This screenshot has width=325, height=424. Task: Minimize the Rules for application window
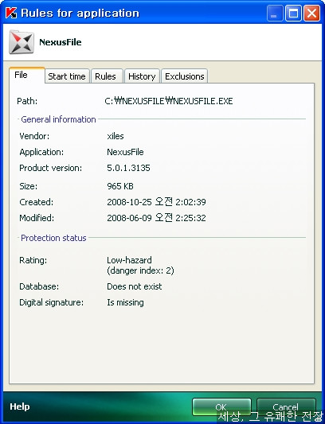275,13
